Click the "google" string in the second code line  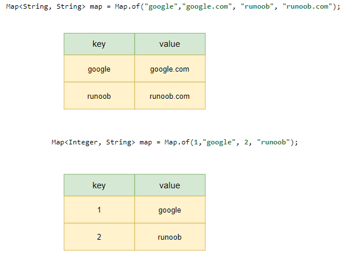click(x=219, y=142)
